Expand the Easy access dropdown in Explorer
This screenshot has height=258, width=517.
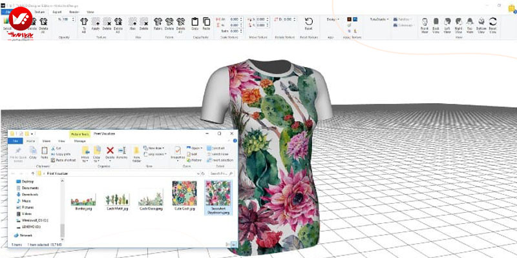pyautogui.click(x=155, y=154)
